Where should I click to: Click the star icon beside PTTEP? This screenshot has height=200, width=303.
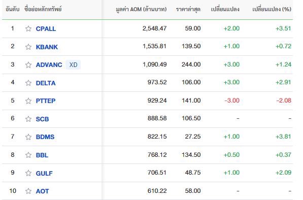coord(28,101)
